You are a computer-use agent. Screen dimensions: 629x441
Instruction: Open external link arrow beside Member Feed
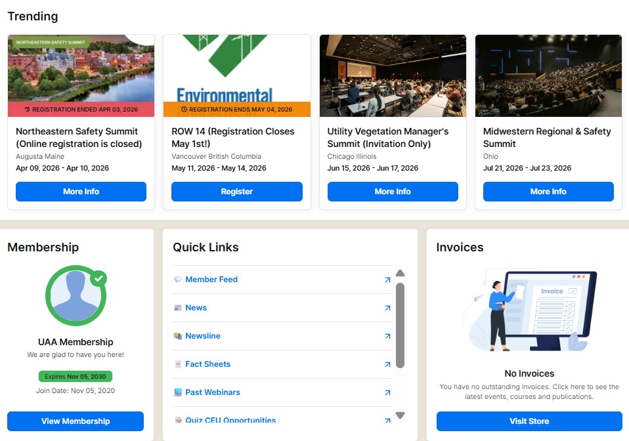pyautogui.click(x=387, y=280)
